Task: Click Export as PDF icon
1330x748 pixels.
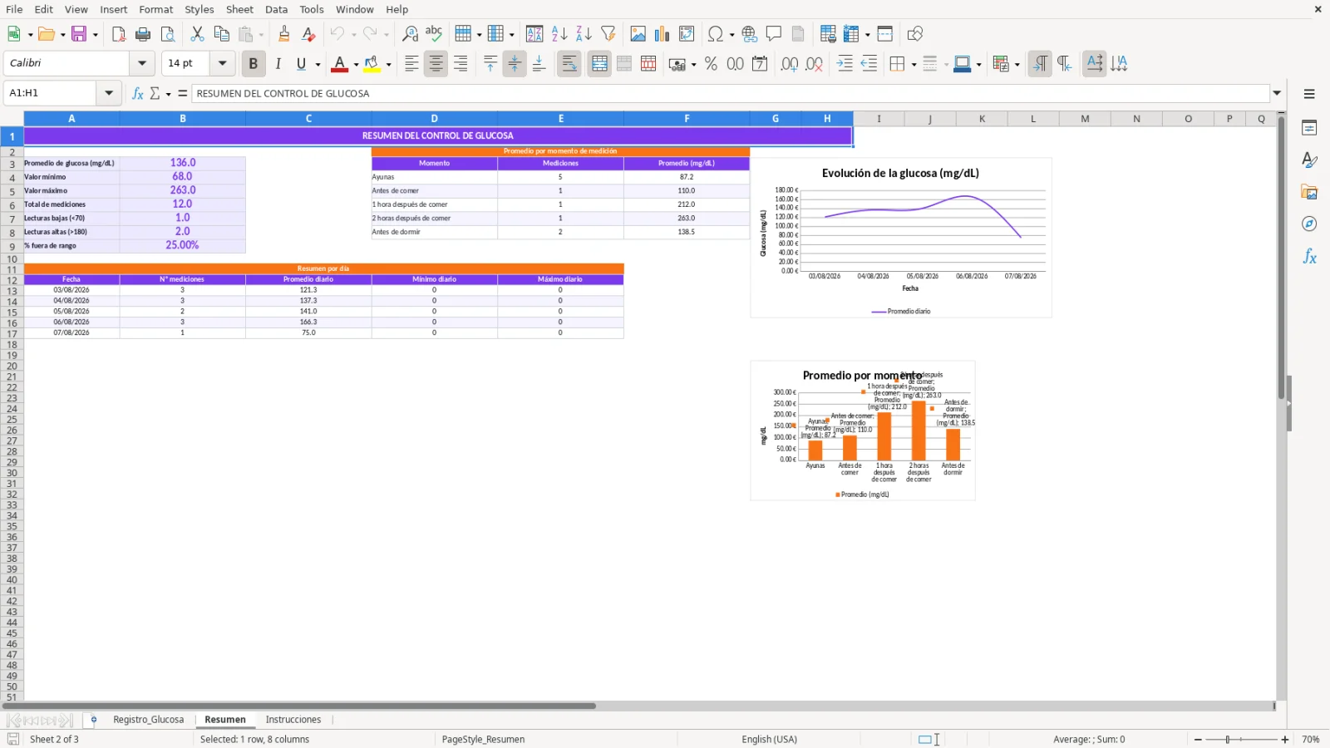Action: pyautogui.click(x=119, y=34)
